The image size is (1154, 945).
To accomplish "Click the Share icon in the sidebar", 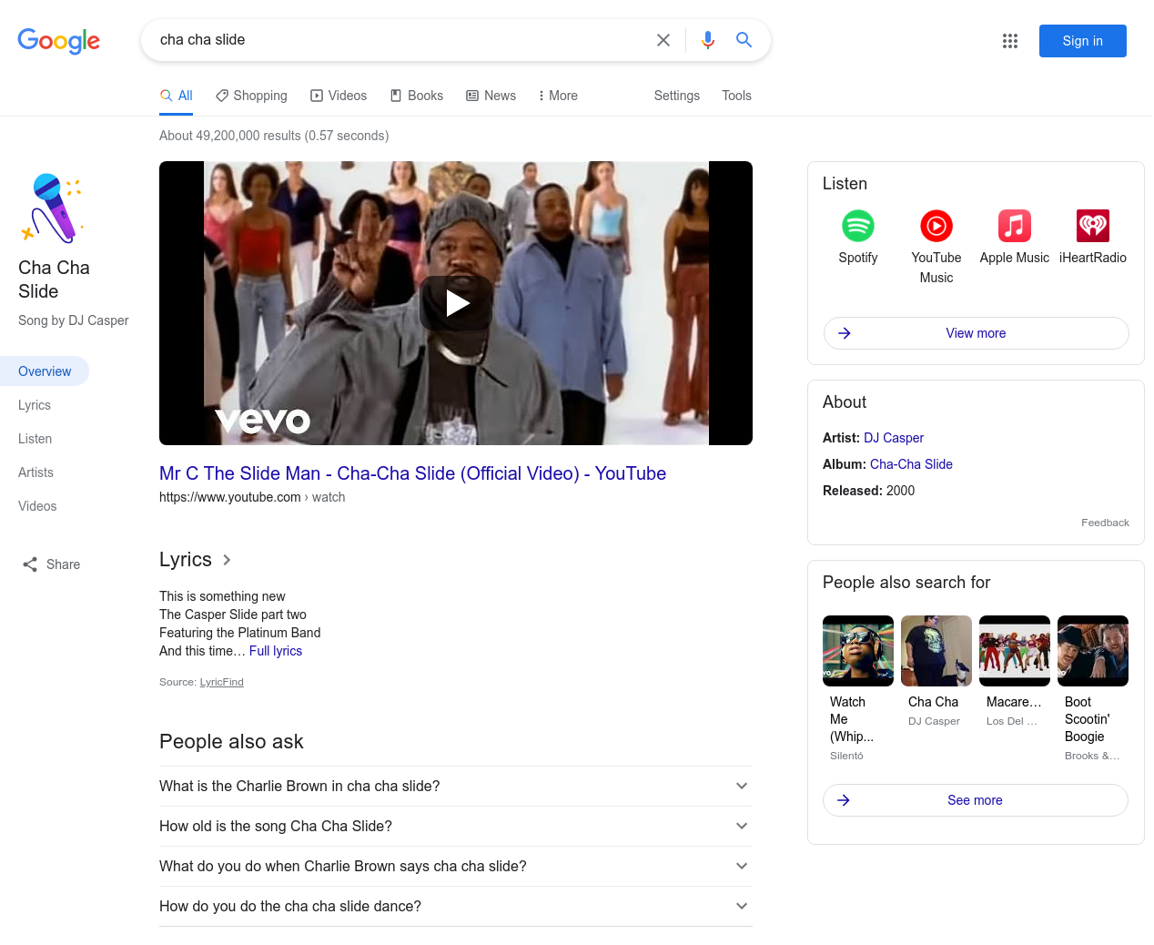I will [30, 564].
